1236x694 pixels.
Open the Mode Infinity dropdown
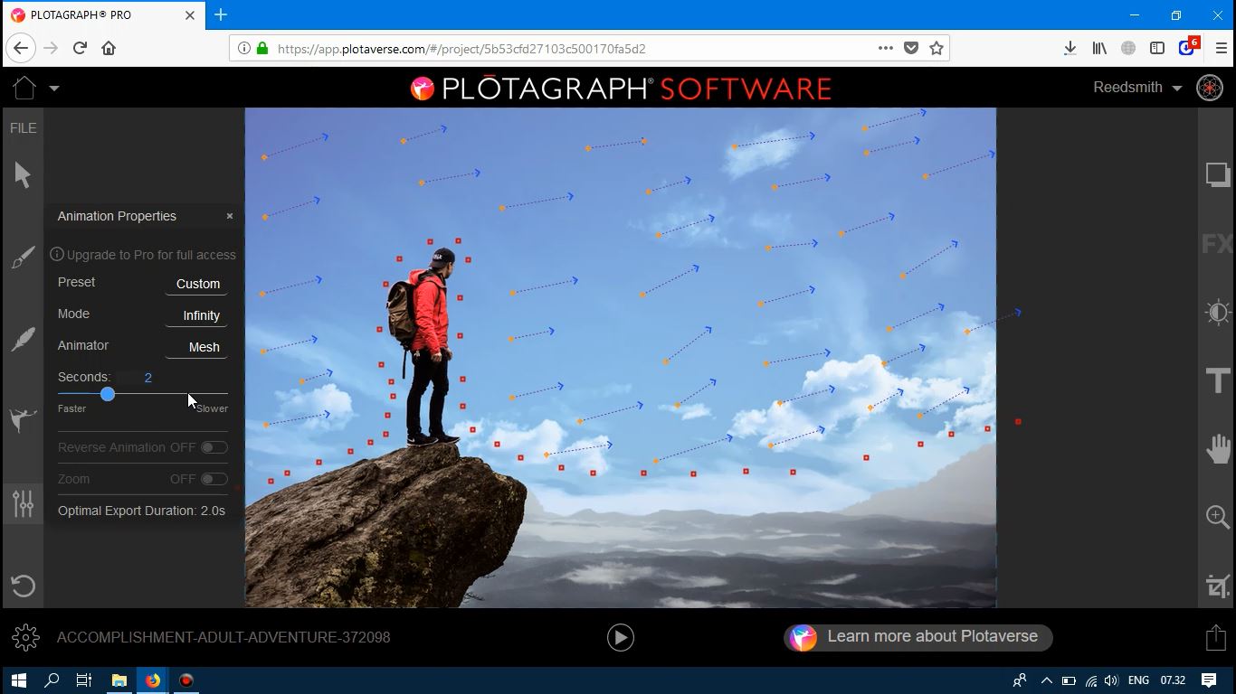point(200,315)
